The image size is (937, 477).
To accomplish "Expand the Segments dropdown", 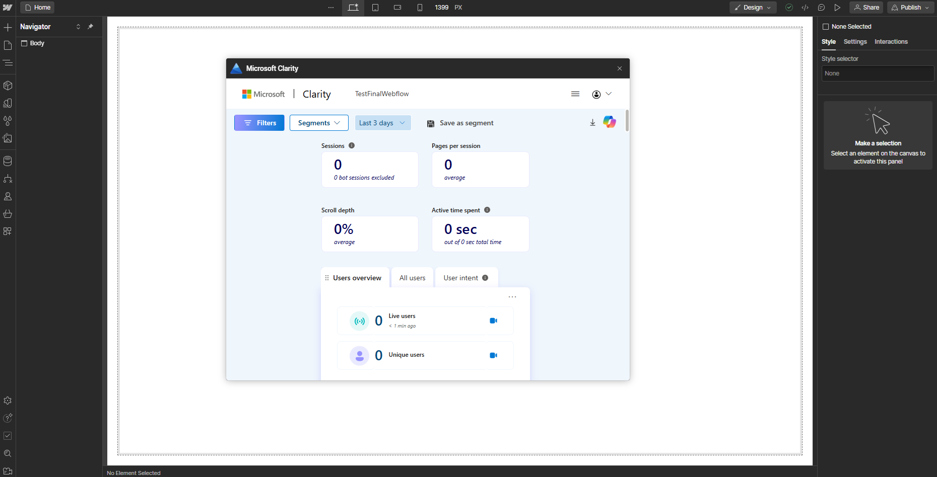I will pos(318,123).
